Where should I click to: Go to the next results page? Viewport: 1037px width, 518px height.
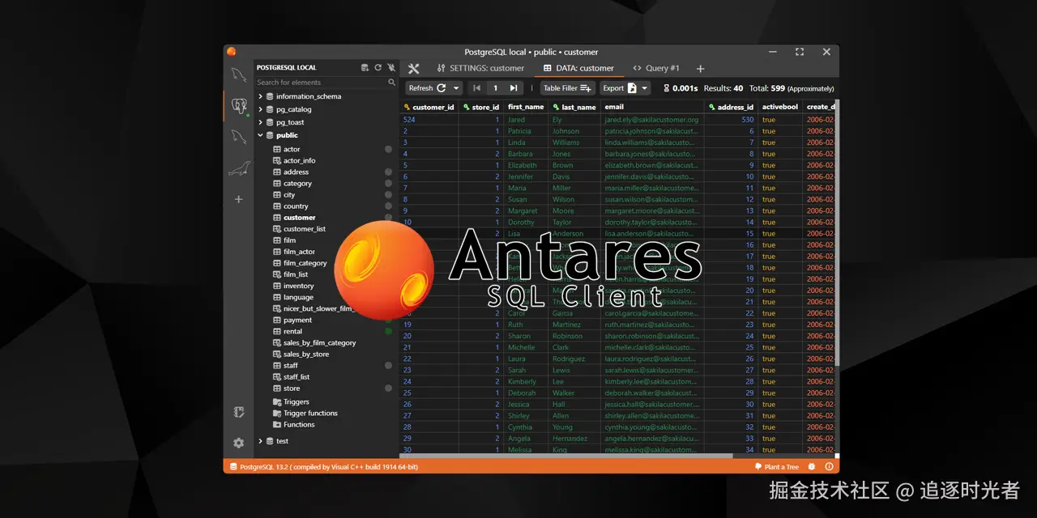click(513, 88)
